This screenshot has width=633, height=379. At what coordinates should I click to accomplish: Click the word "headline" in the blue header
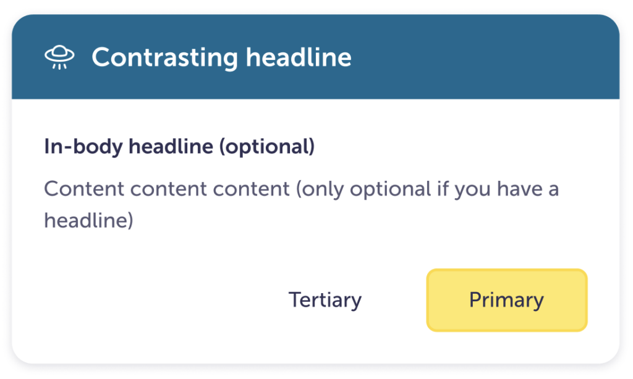point(299,57)
